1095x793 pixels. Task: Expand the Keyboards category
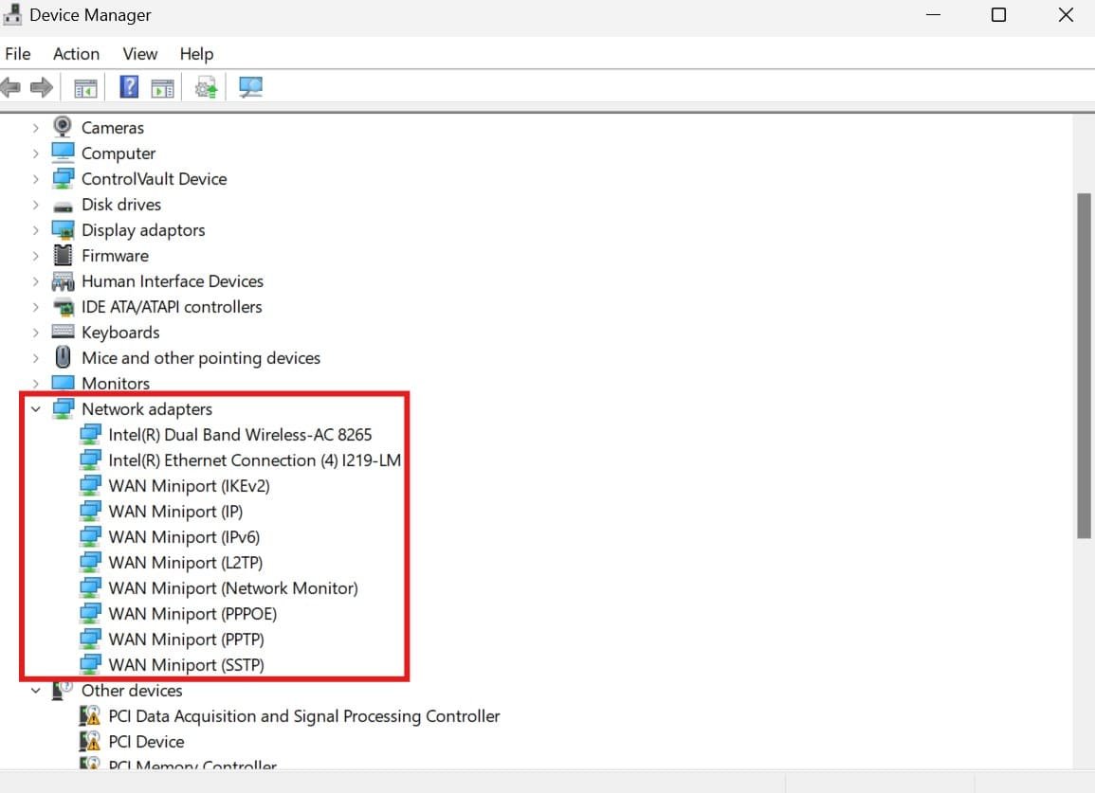(36, 333)
